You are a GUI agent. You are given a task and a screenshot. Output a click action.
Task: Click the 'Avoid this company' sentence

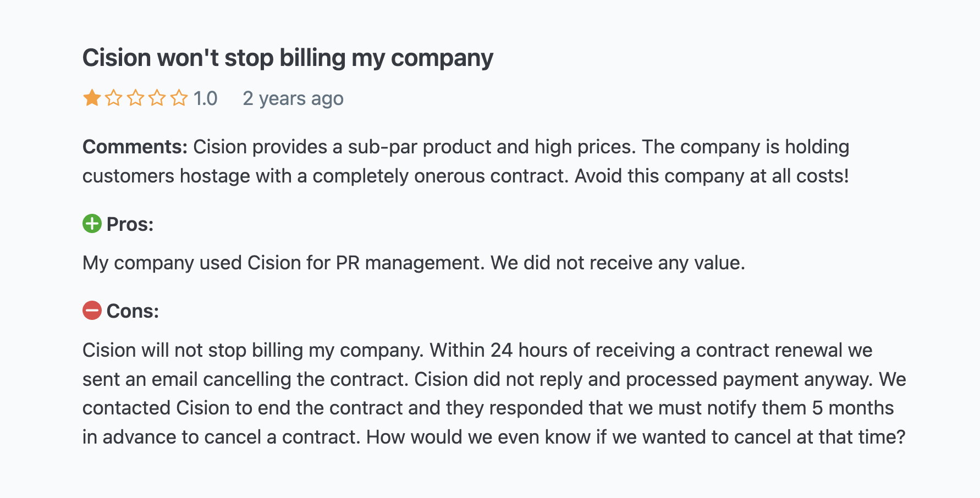tap(712, 176)
